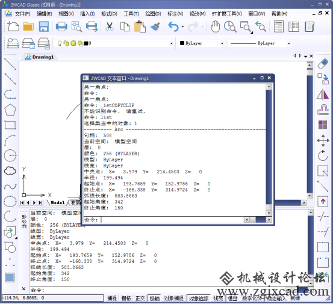
Task: Select the Move tool
Action: pos(323,140)
